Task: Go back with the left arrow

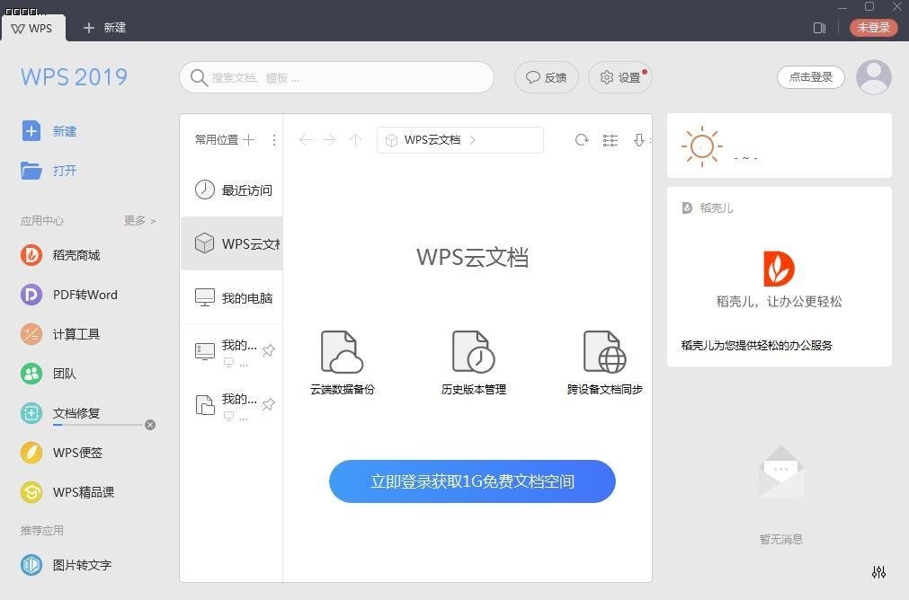Action: [x=306, y=139]
